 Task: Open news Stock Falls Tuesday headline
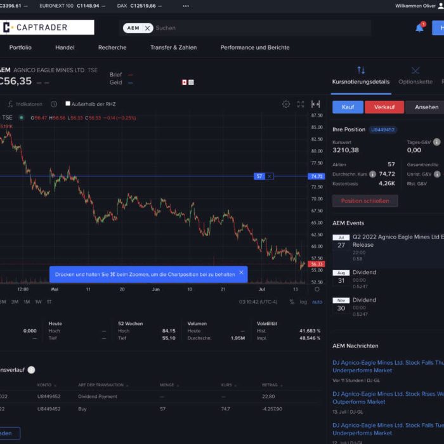(x=388, y=429)
